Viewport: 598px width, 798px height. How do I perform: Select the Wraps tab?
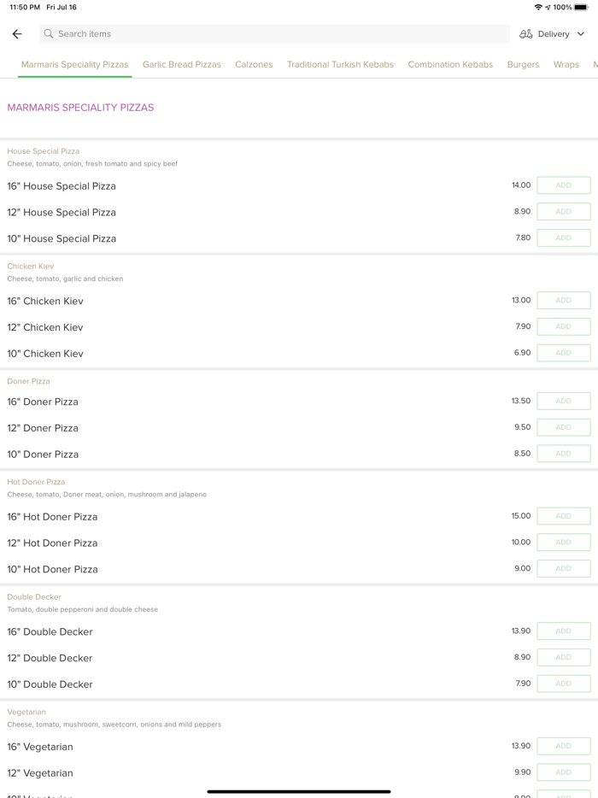pos(566,65)
